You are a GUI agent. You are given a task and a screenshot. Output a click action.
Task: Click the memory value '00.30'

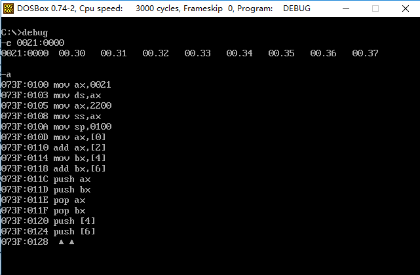click(x=72, y=53)
